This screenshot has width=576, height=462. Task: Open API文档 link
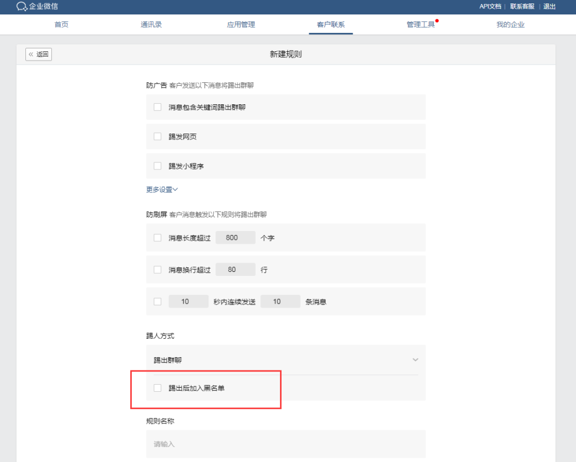tap(490, 6)
